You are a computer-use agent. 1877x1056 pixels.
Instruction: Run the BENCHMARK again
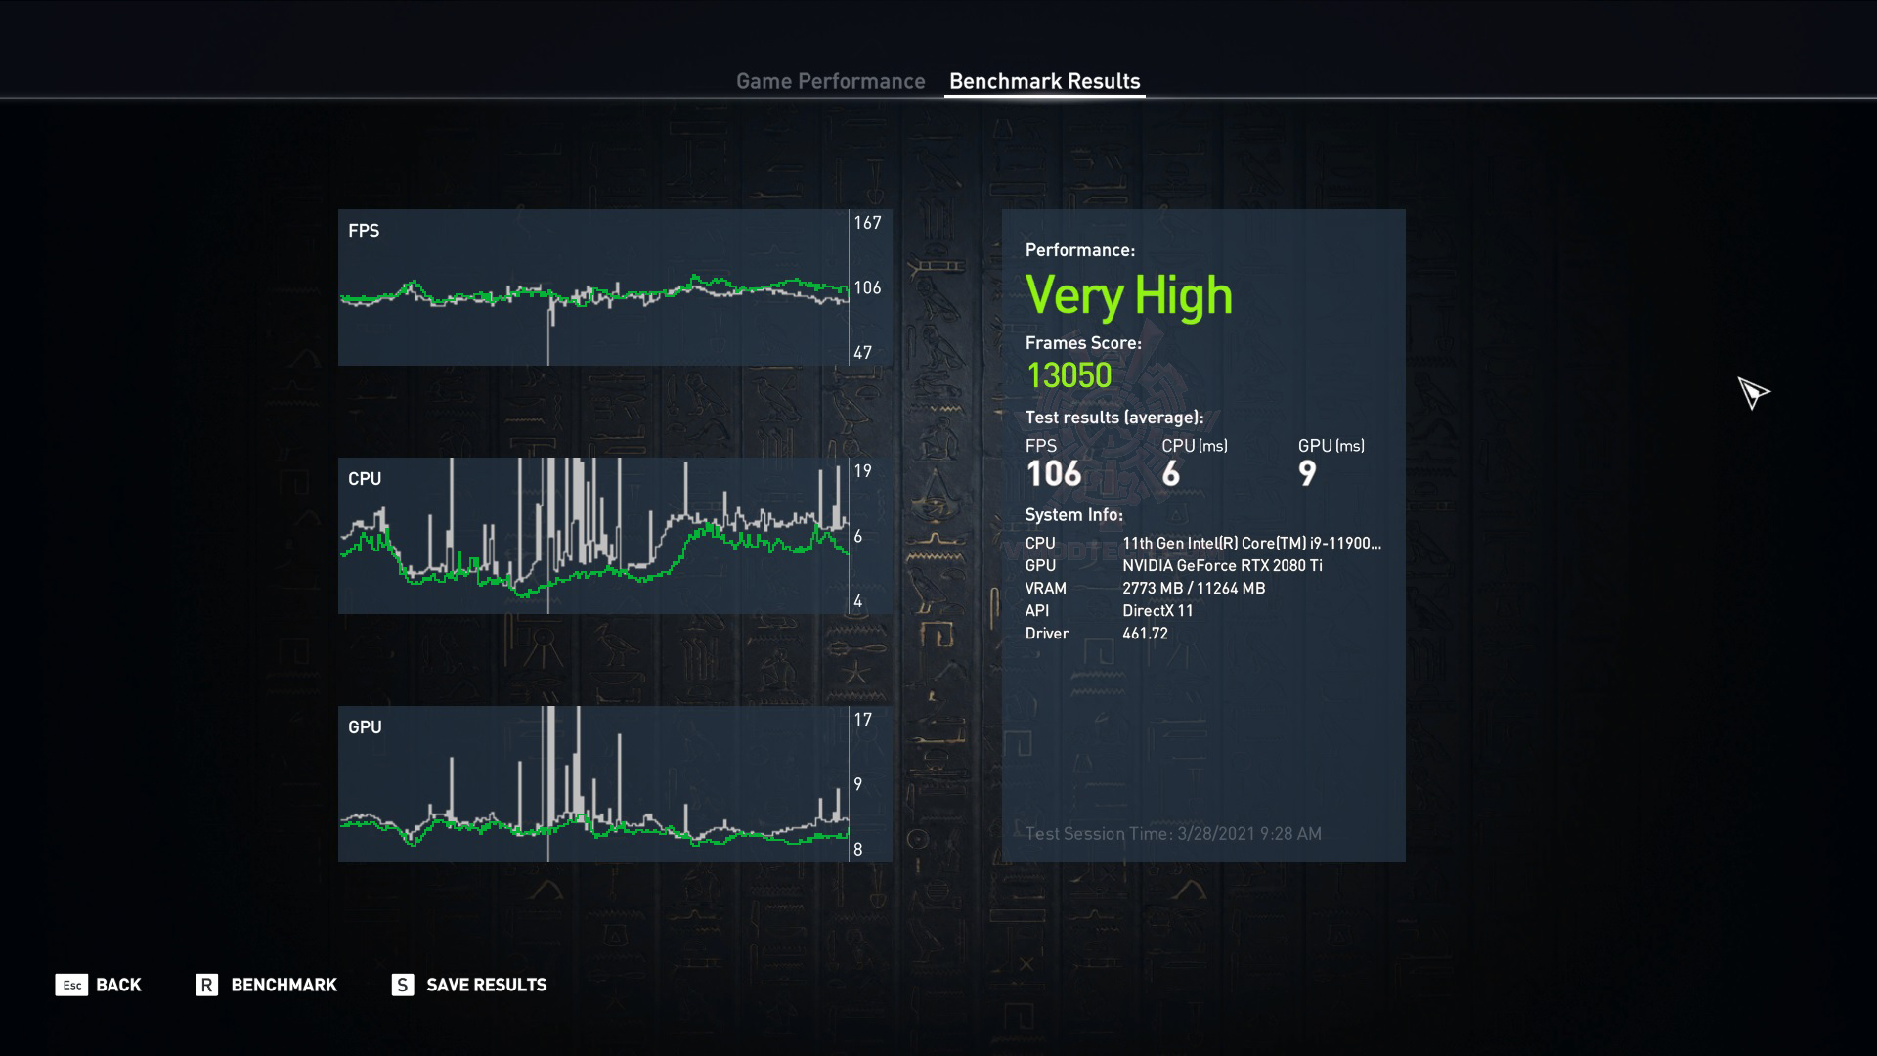click(284, 985)
